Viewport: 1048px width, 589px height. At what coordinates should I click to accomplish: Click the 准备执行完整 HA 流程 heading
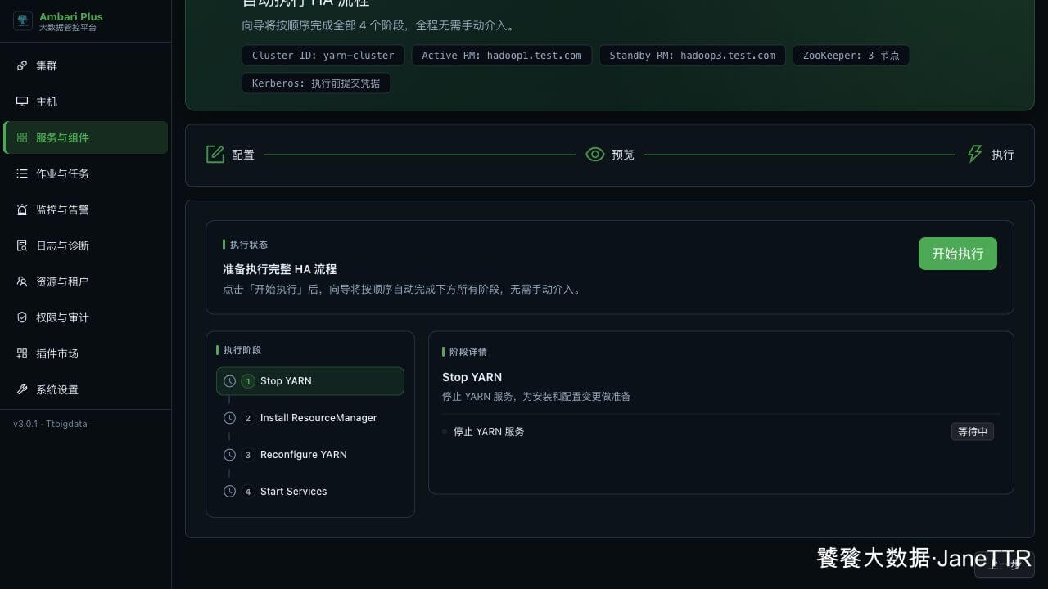point(280,269)
